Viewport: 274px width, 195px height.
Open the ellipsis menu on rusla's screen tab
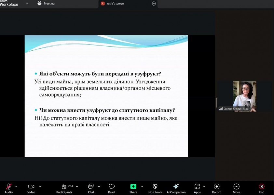154,4
